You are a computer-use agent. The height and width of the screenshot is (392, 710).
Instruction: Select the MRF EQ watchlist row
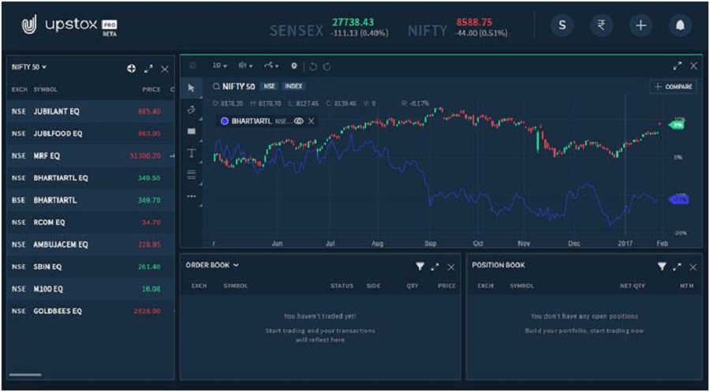[87, 156]
